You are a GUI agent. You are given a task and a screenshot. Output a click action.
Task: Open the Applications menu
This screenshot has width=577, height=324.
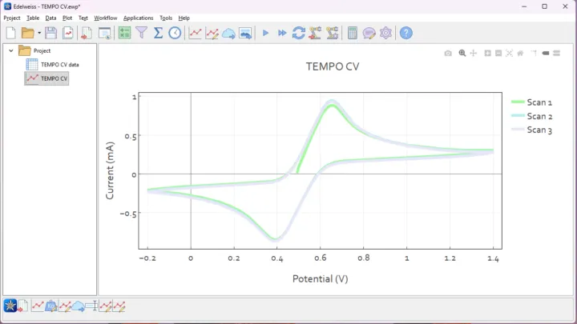pyautogui.click(x=138, y=18)
